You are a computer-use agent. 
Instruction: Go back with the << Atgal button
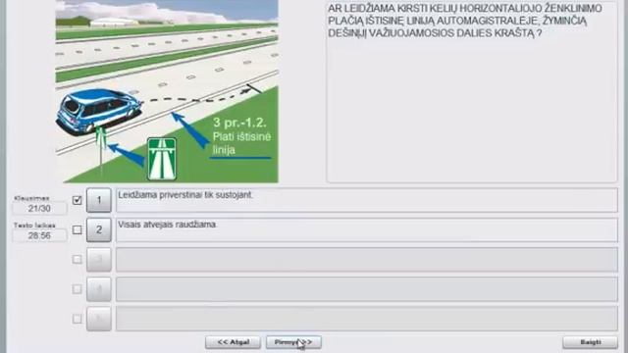pos(234,342)
